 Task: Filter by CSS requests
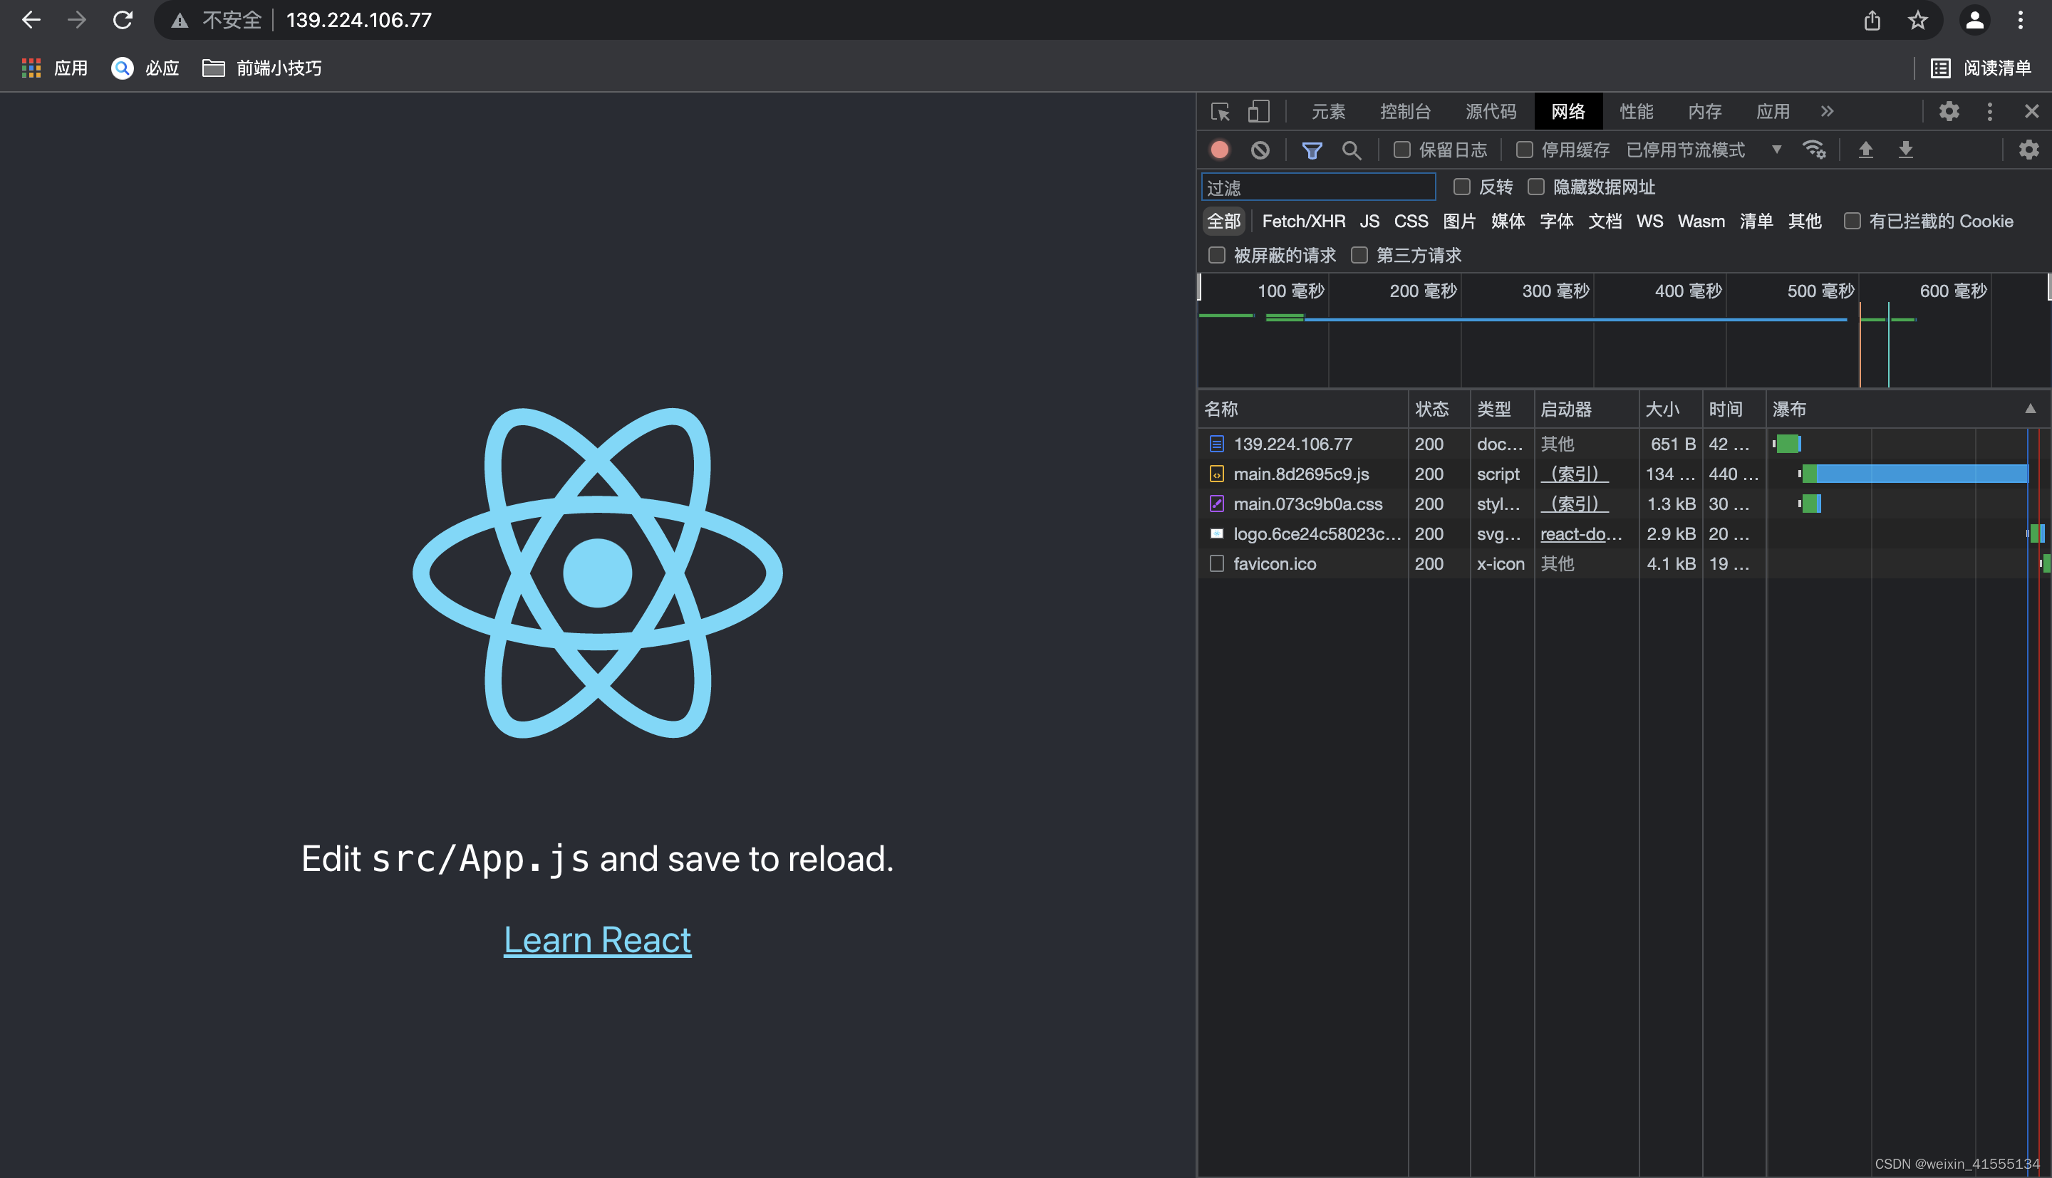click(1410, 221)
